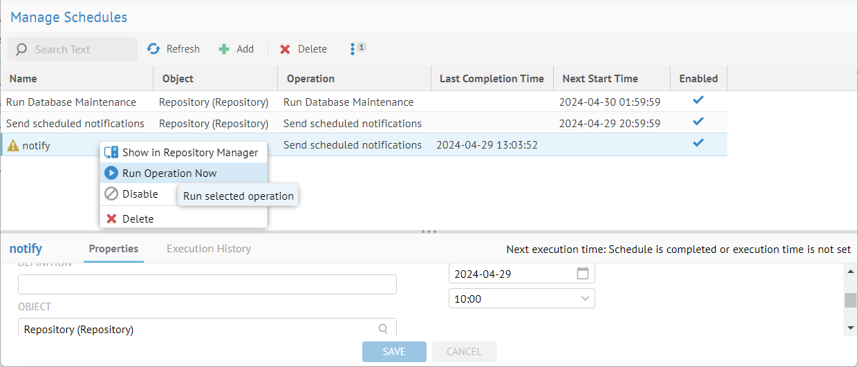858x367 pixels.
Task: Toggle Enabled check for Run Database Maintenance
Action: pos(698,101)
